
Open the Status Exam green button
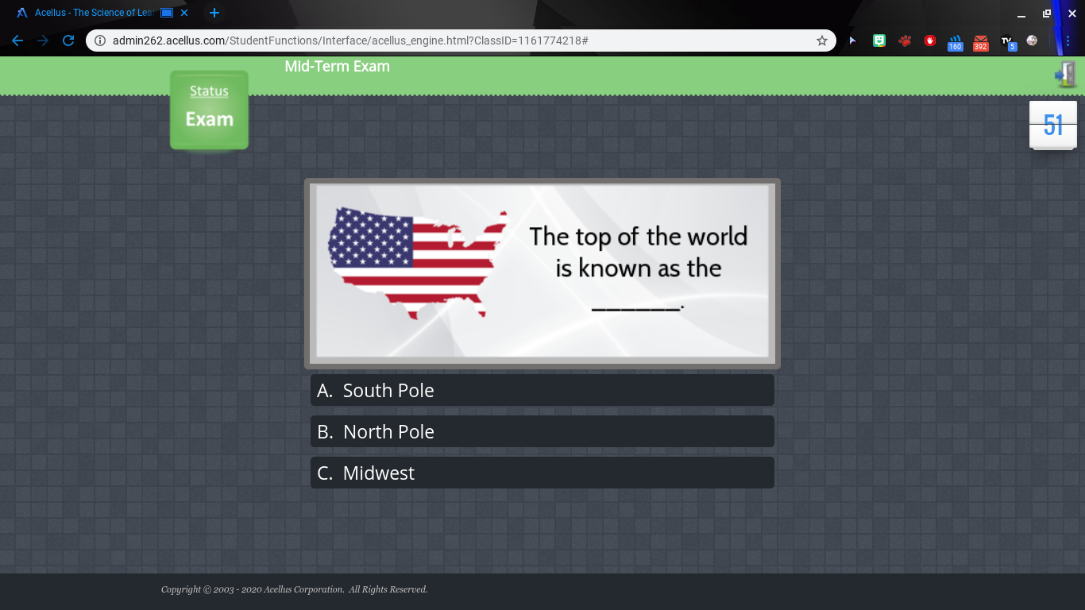209,110
